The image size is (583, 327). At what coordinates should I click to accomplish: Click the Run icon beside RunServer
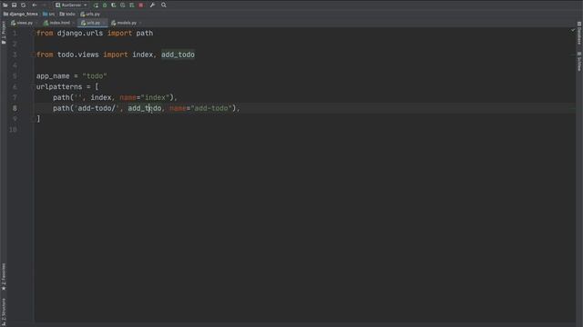pos(96,5)
